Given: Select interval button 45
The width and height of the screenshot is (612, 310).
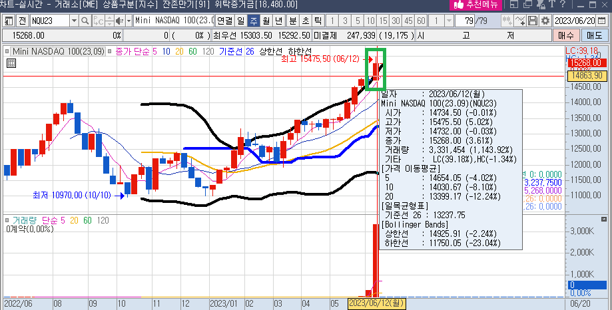Looking at the screenshot, I should tap(408, 21).
